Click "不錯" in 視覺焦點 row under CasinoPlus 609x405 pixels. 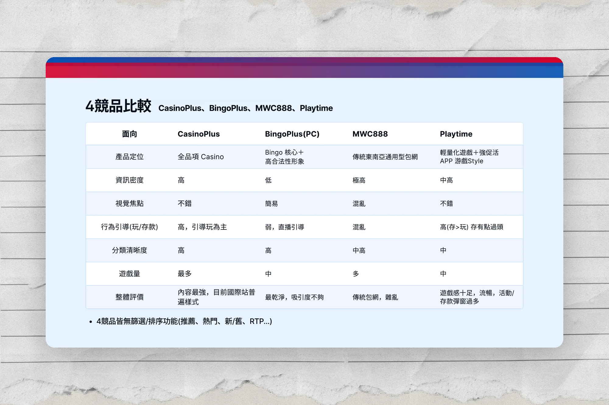(x=185, y=204)
